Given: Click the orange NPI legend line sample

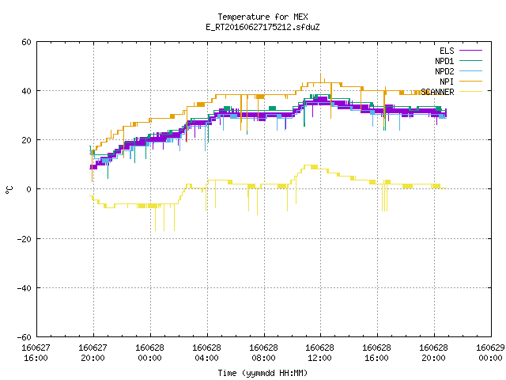Looking at the screenshot, I should 470,81.
